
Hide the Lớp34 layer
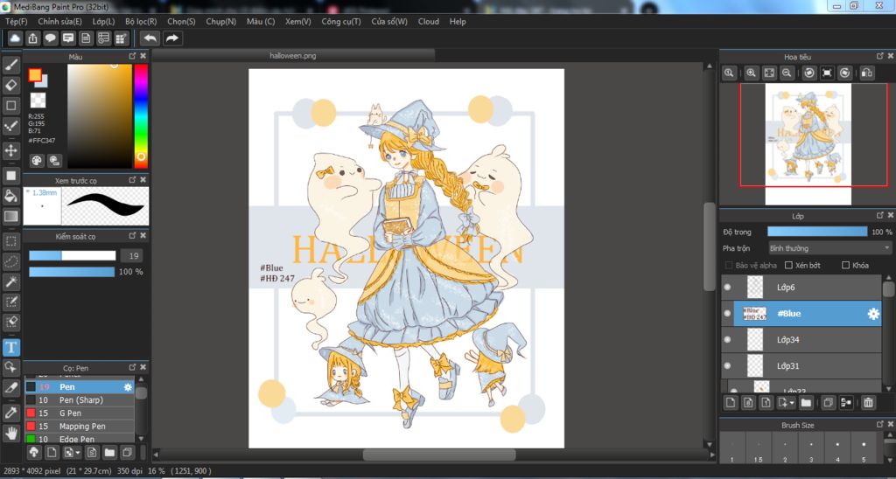[727, 340]
